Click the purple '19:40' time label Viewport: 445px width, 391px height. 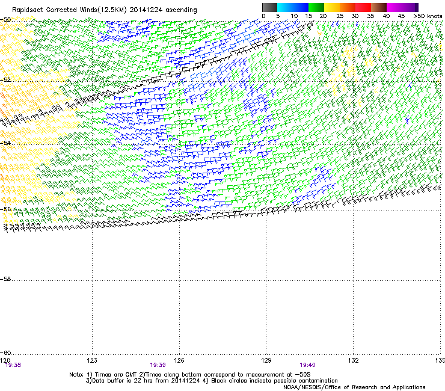(x=308, y=365)
